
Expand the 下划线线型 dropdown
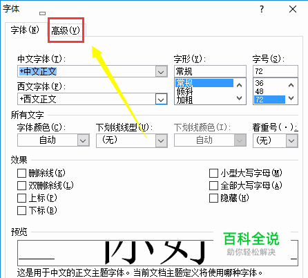tap(161, 140)
